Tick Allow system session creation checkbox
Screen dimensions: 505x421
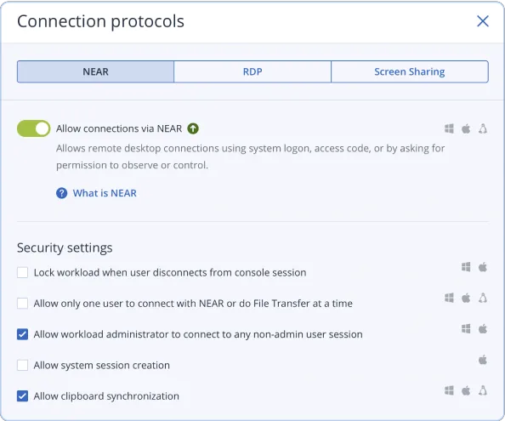click(x=23, y=365)
